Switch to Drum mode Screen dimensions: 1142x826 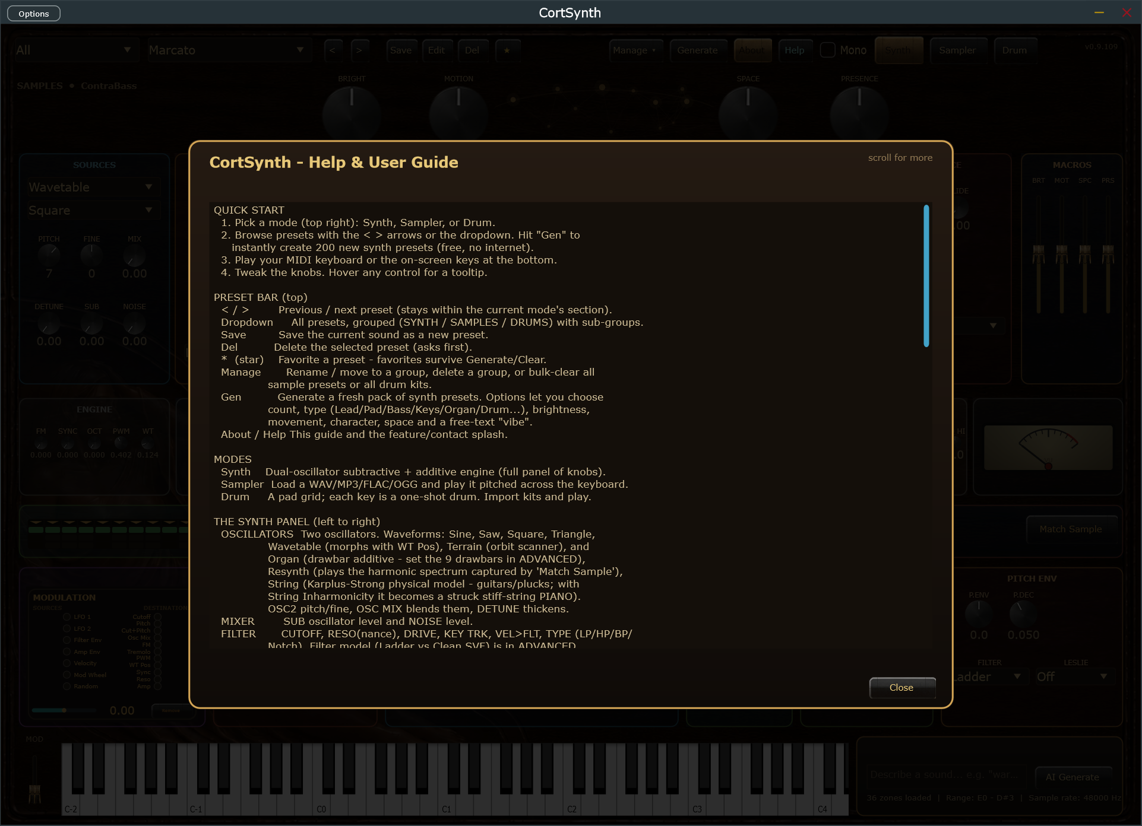point(1014,50)
